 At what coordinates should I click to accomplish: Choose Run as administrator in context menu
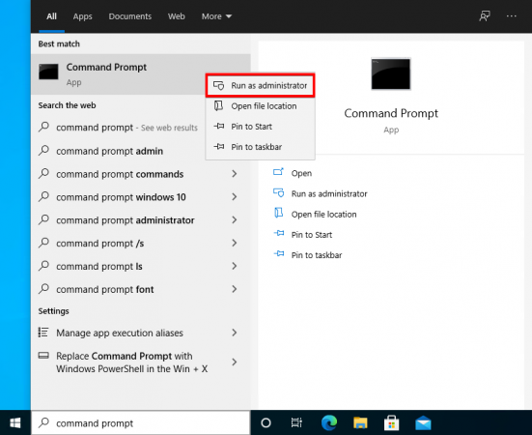tap(261, 85)
